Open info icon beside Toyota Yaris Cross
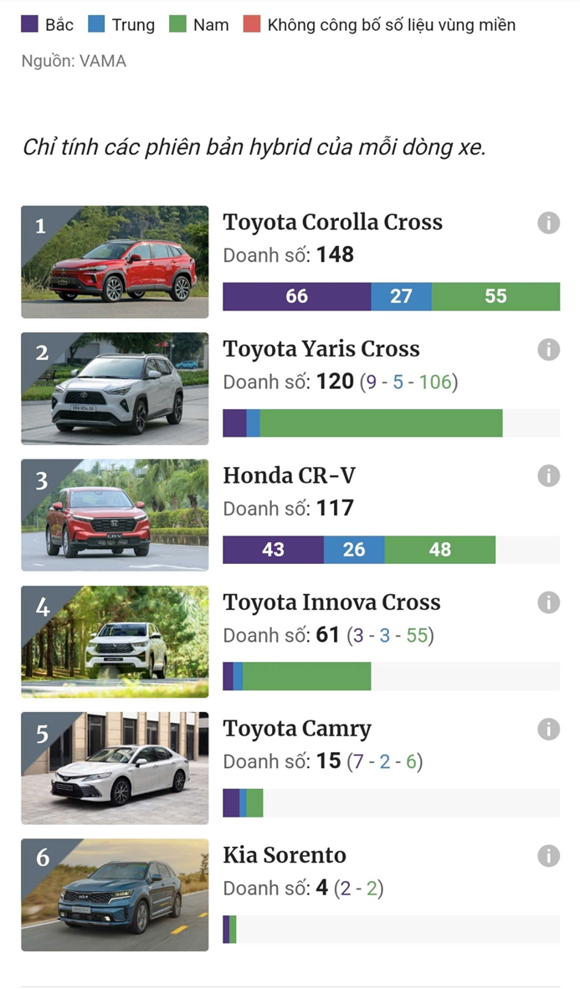Screen dimensions: 580x989 [x=548, y=350]
